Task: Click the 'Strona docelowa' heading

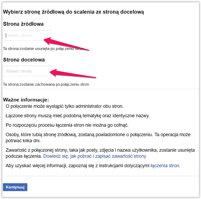Action: click(x=24, y=60)
